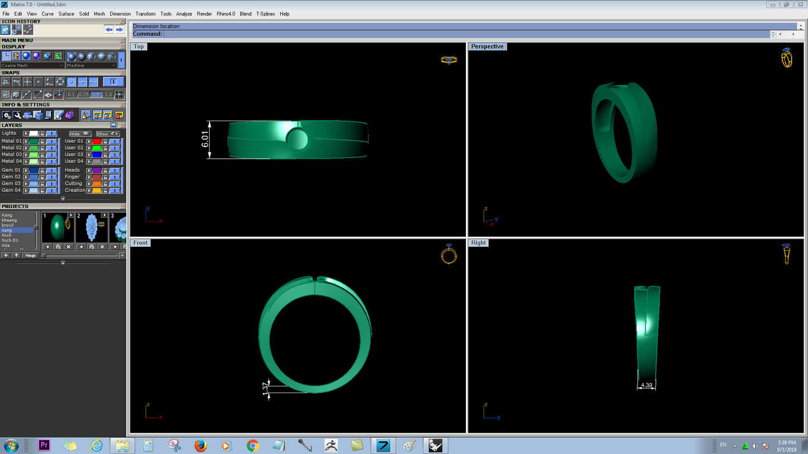
Task: Toggle visibility switch for Gem 02 layer
Action: pyautogui.click(x=51, y=176)
